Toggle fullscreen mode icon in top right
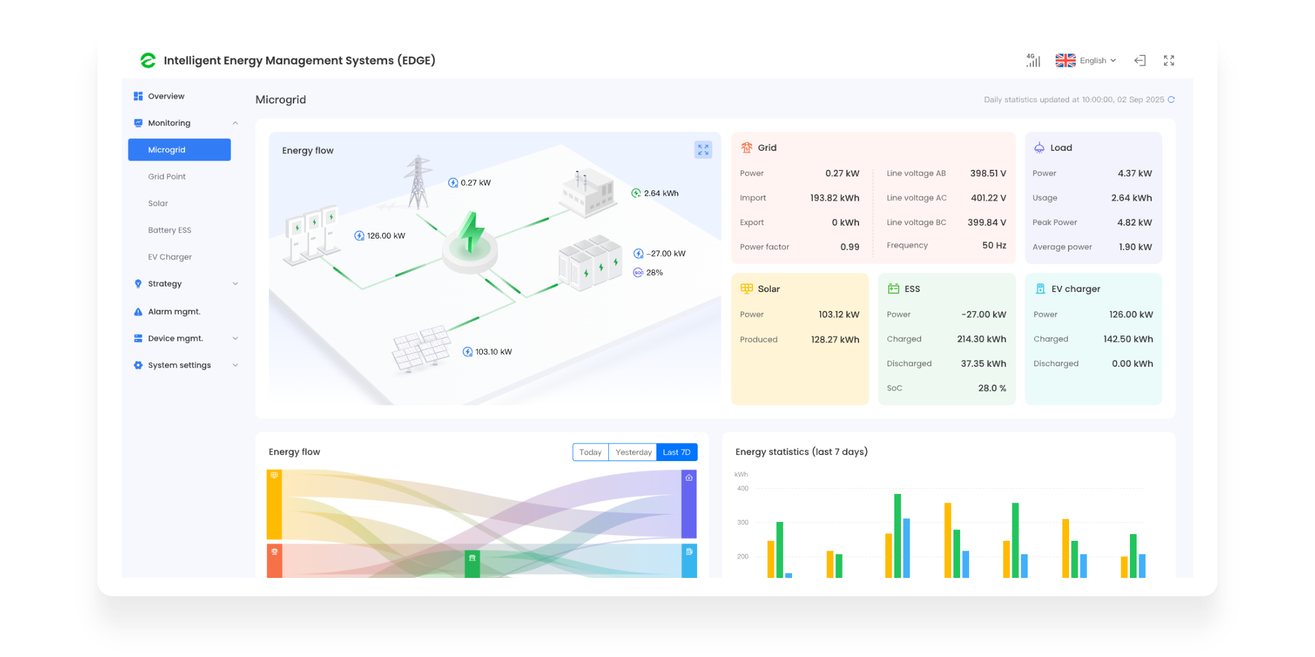 click(x=1169, y=60)
